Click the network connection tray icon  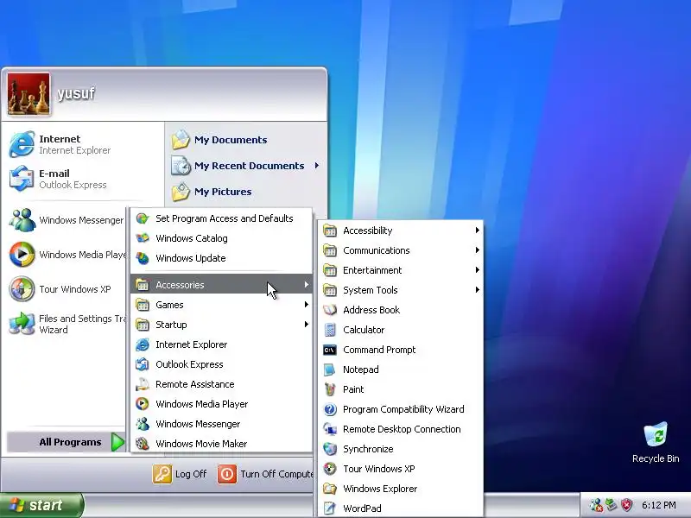click(612, 505)
